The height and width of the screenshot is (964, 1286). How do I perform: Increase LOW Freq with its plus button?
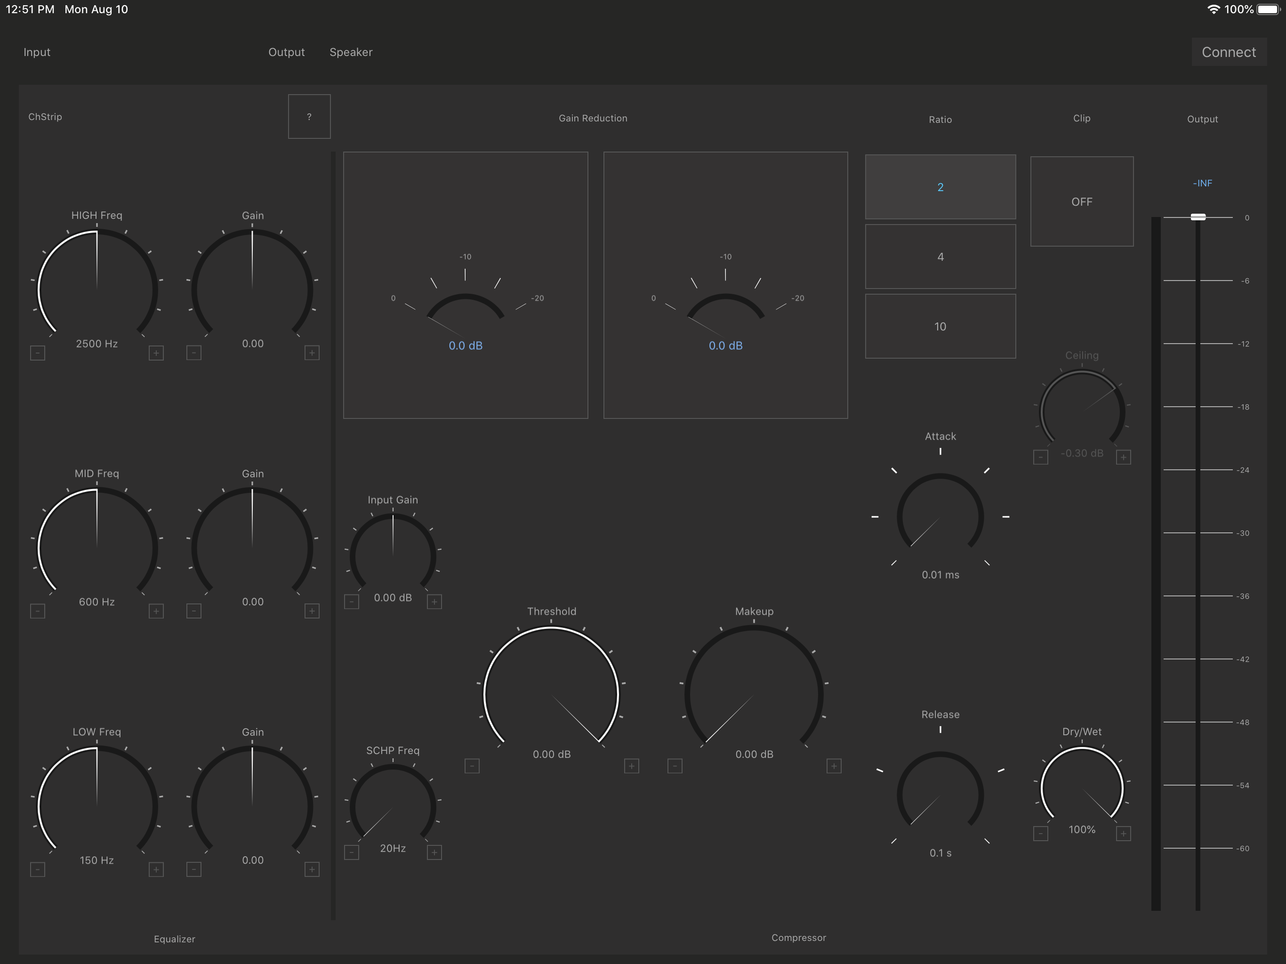tap(156, 869)
